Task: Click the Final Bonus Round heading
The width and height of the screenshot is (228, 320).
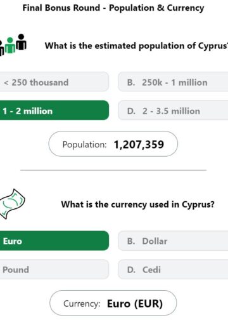Action: pos(113,8)
